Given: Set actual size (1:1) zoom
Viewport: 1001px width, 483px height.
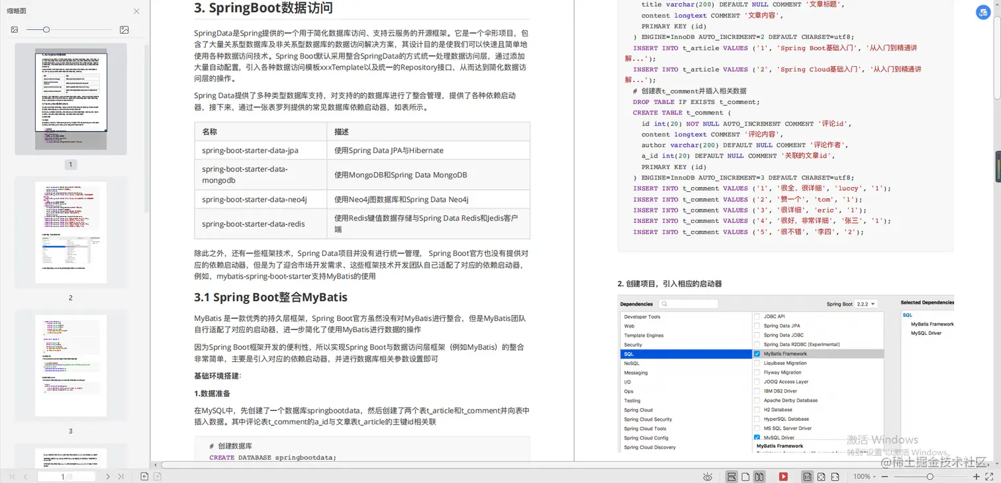Looking at the screenshot, I should coord(807,476).
